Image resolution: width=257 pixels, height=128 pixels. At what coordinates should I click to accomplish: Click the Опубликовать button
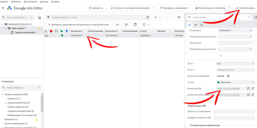(x=245, y=8)
